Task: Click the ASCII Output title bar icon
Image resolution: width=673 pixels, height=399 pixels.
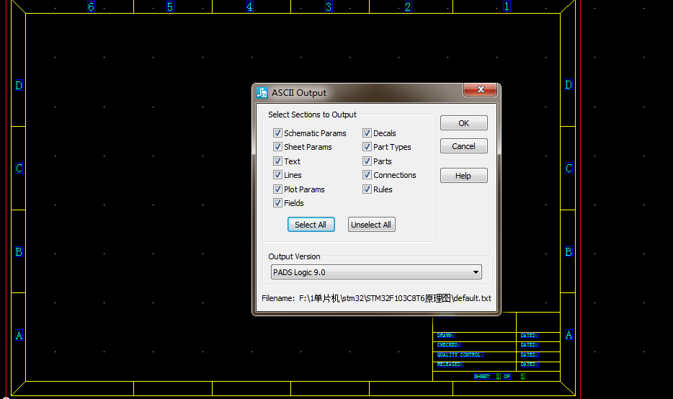Action: coord(262,93)
